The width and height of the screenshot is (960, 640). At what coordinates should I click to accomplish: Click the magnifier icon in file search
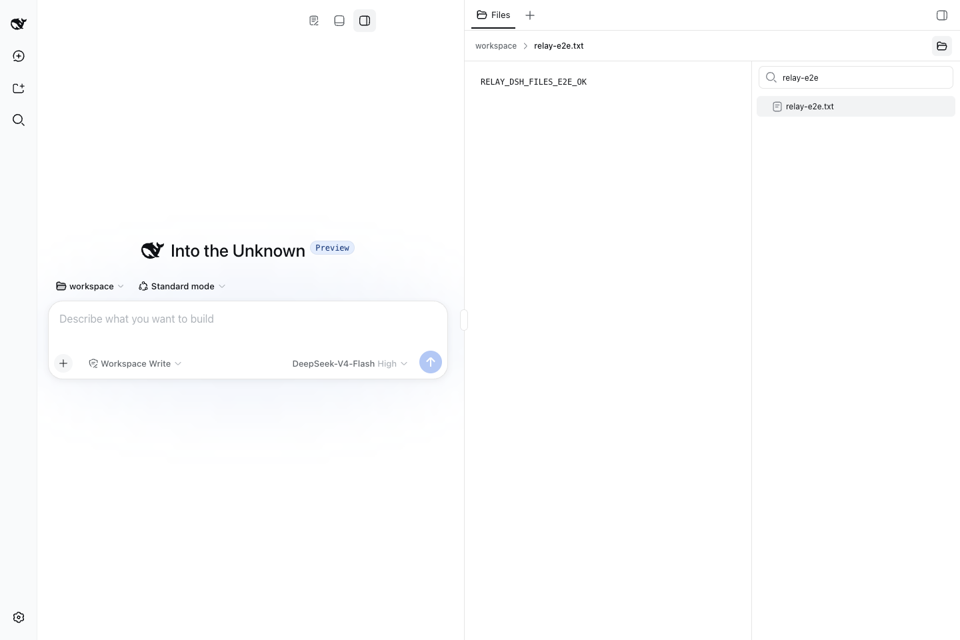771,77
